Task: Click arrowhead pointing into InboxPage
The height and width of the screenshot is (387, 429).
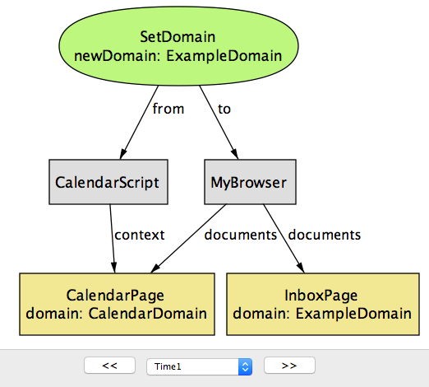Action: (301, 268)
